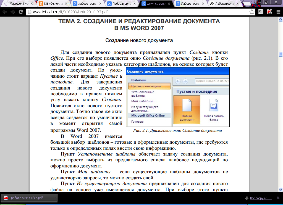The image size is (283, 205).
Task: Reload the current page
Action: (x=21, y=12)
